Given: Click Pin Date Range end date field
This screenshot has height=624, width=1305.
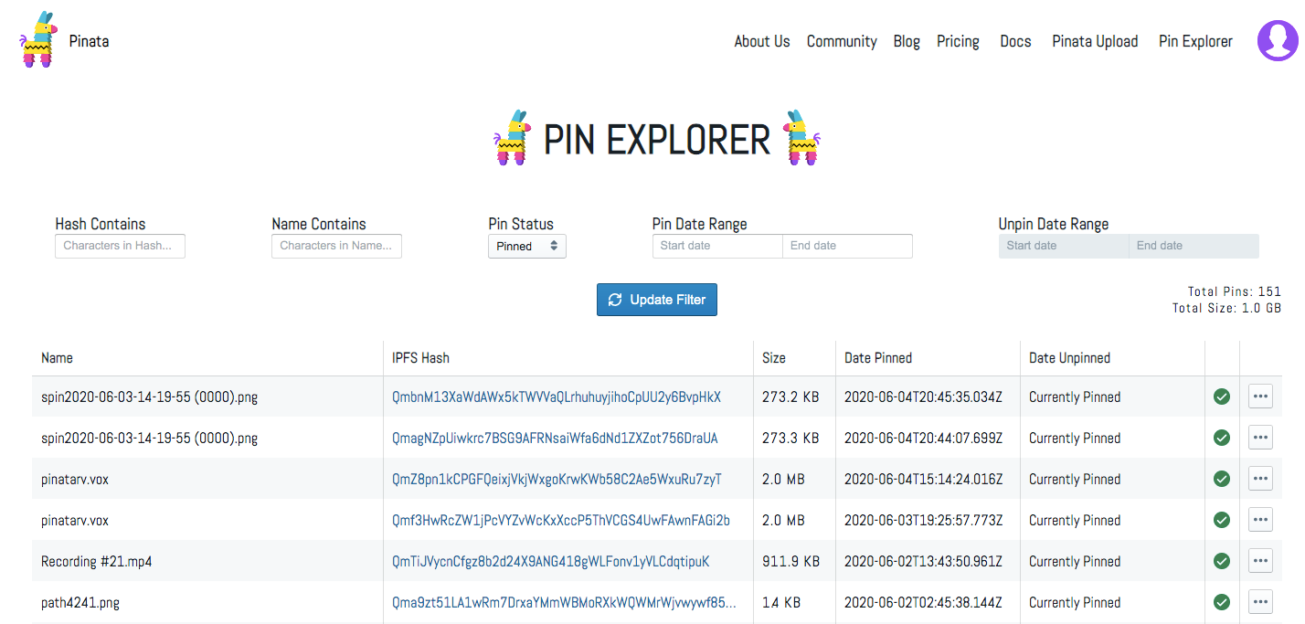Looking at the screenshot, I should coord(847,246).
